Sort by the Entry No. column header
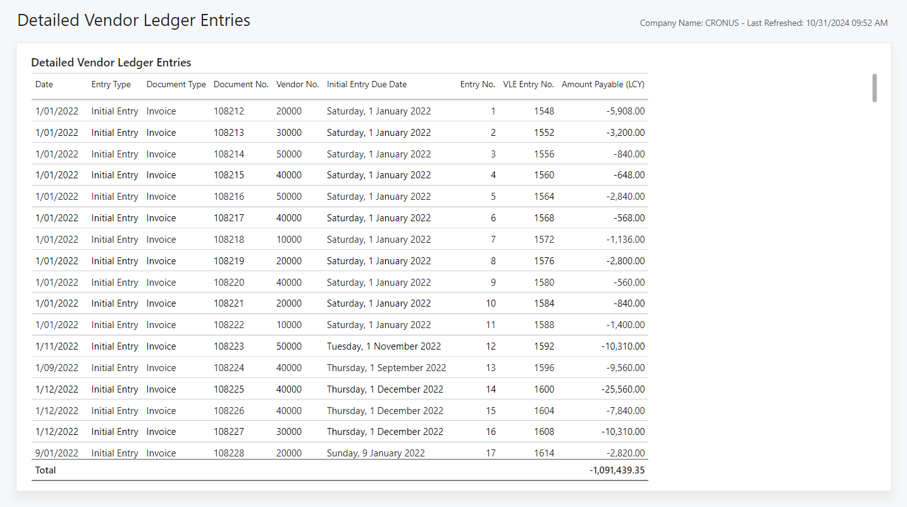Screen dimensions: 907x507 coord(478,84)
